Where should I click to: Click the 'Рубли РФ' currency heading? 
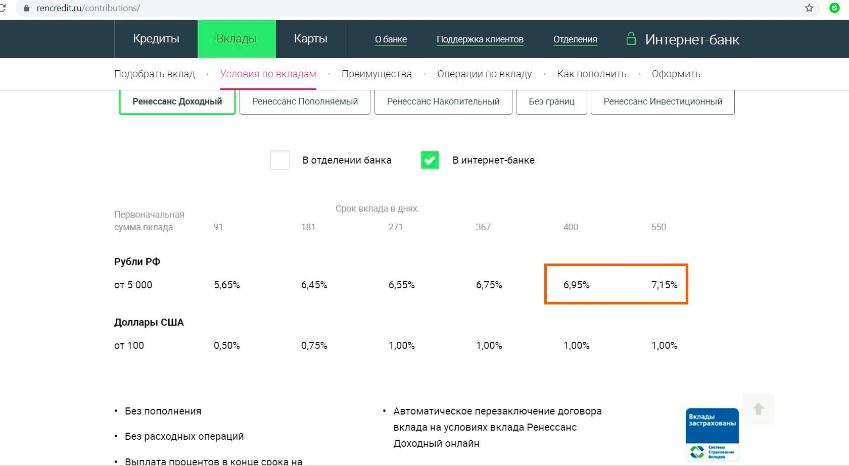137,262
